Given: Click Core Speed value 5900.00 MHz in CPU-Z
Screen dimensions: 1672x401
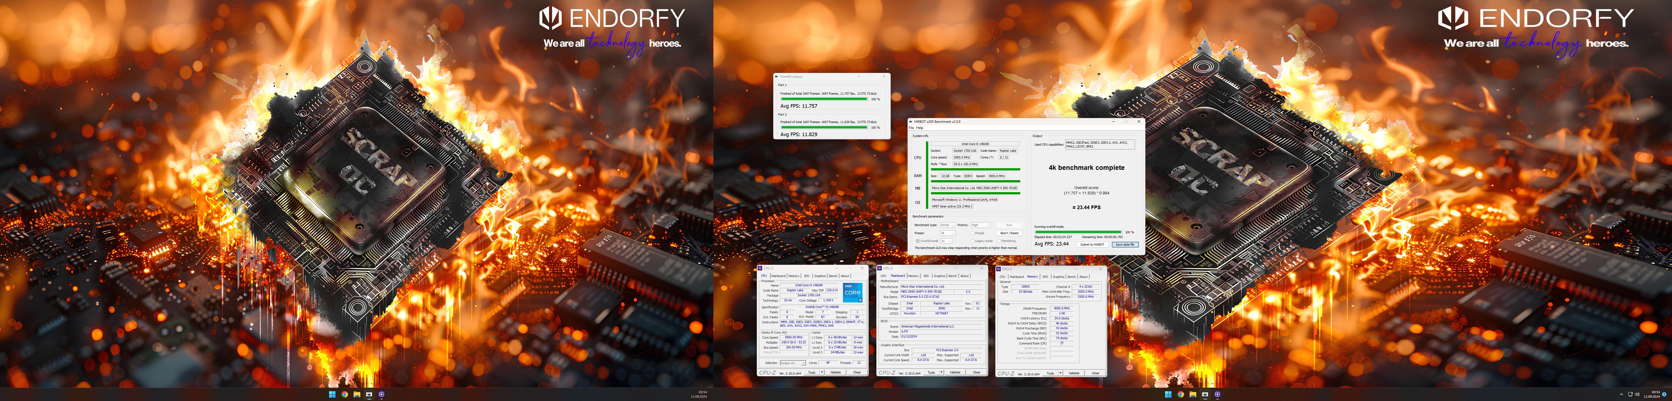Looking at the screenshot, I should 794,338.
